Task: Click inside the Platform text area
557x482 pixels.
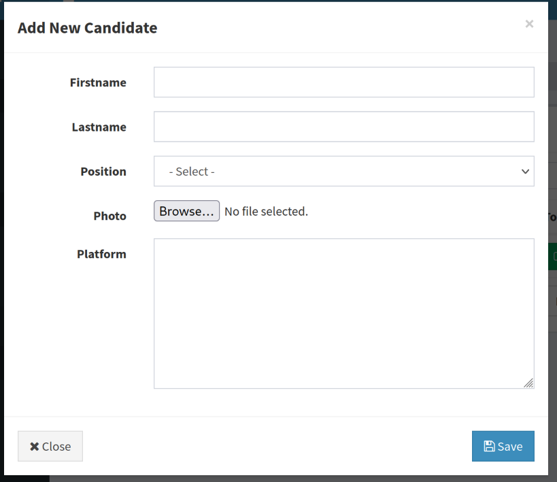Action: pos(343,313)
